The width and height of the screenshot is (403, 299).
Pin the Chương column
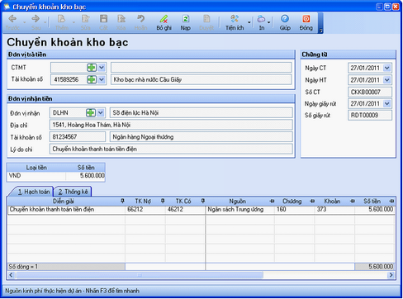coord(312,202)
